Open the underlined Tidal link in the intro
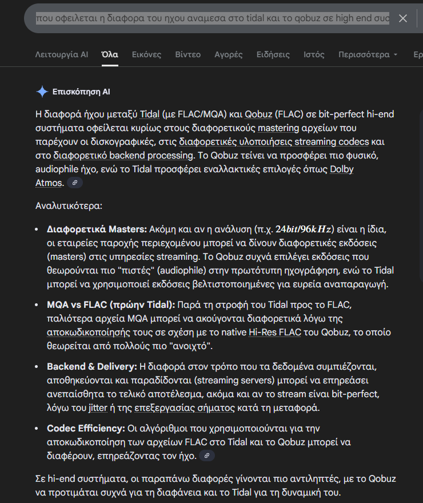The height and width of the screenshot is (503, 423). [x=133, y=114]
